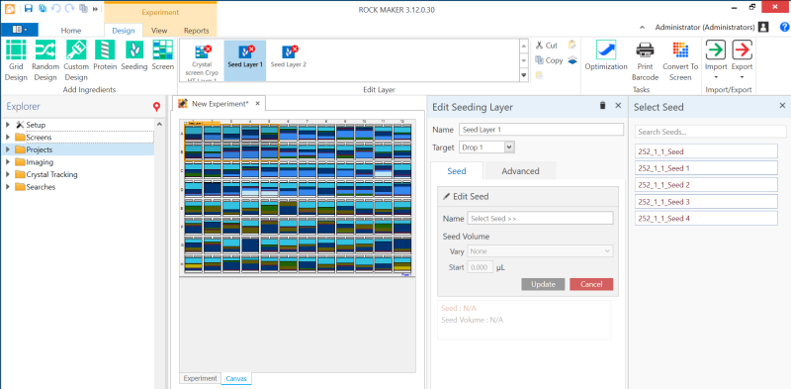791x389 pixels.
Task: Click the Search Seeds box
Action: [x=710, y=132]
